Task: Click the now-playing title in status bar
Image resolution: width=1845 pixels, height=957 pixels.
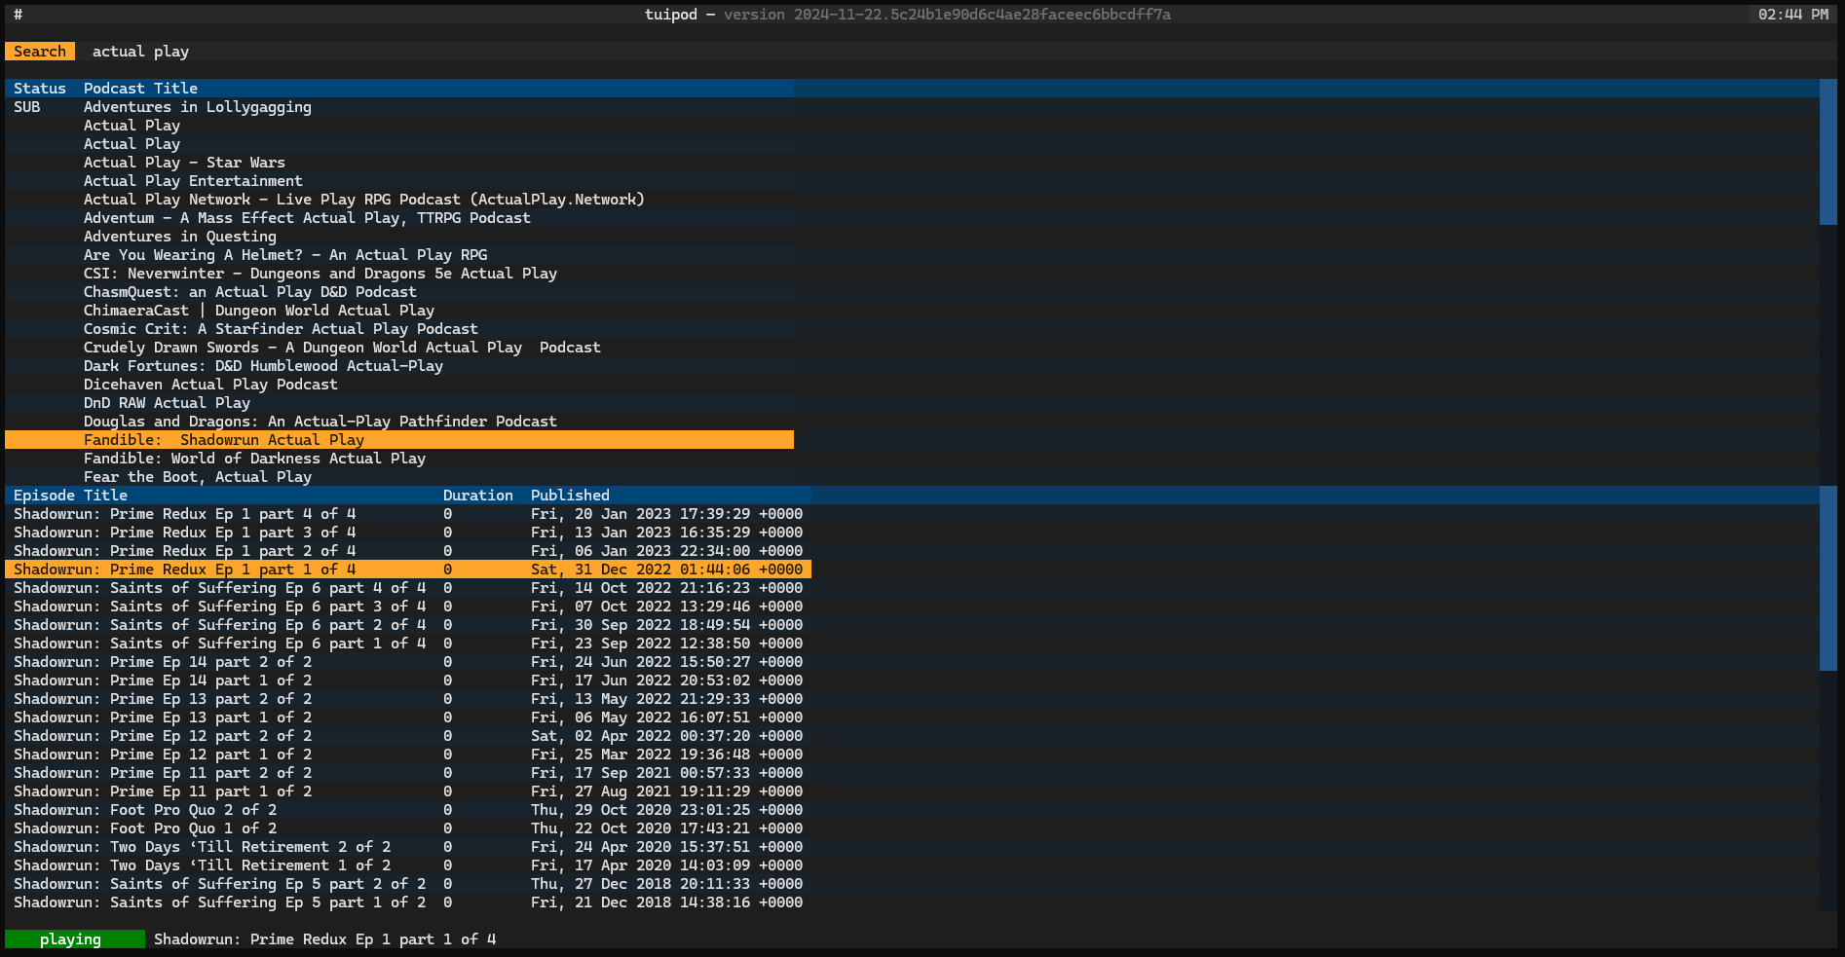Action: coord(324,939)
